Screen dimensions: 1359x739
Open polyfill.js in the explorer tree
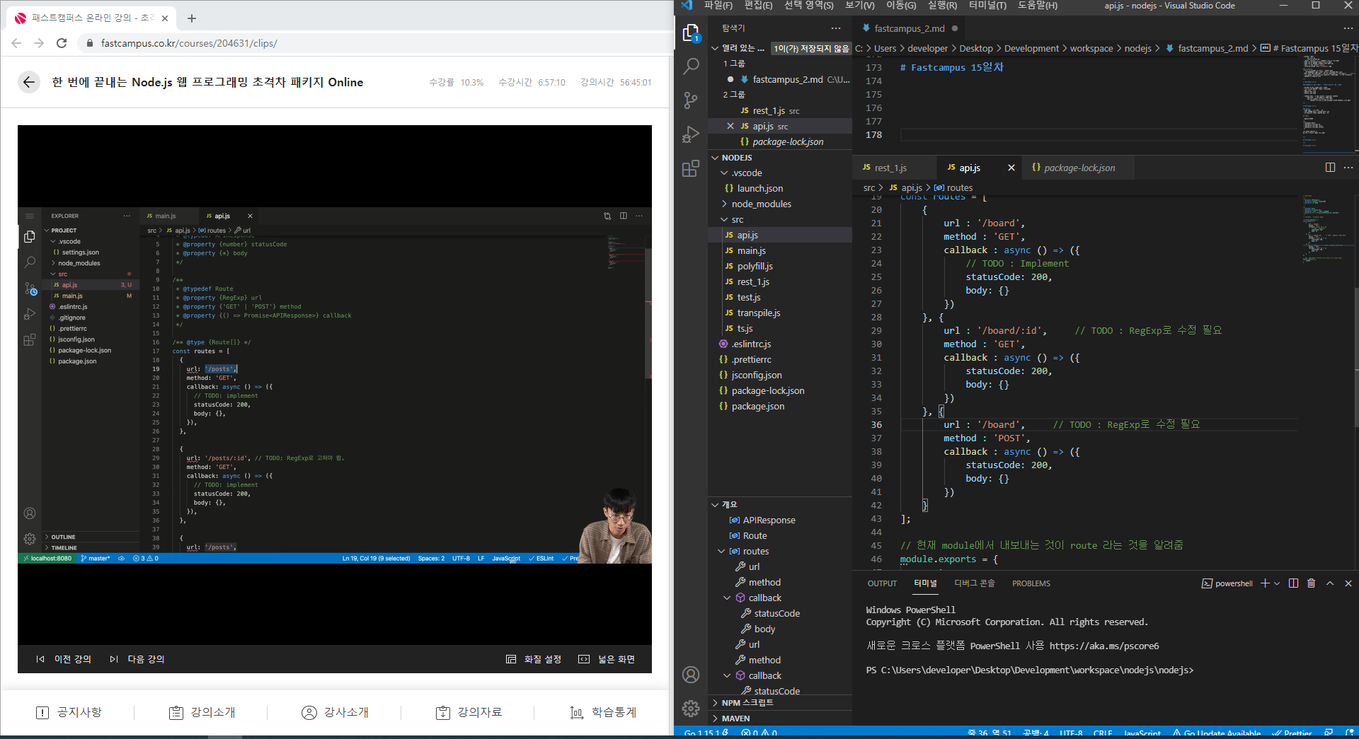point(780,266)
